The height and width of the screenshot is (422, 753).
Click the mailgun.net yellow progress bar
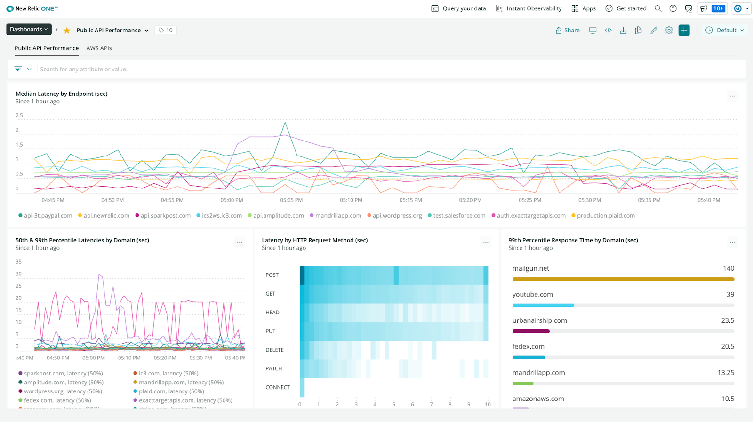coord(623,279)
